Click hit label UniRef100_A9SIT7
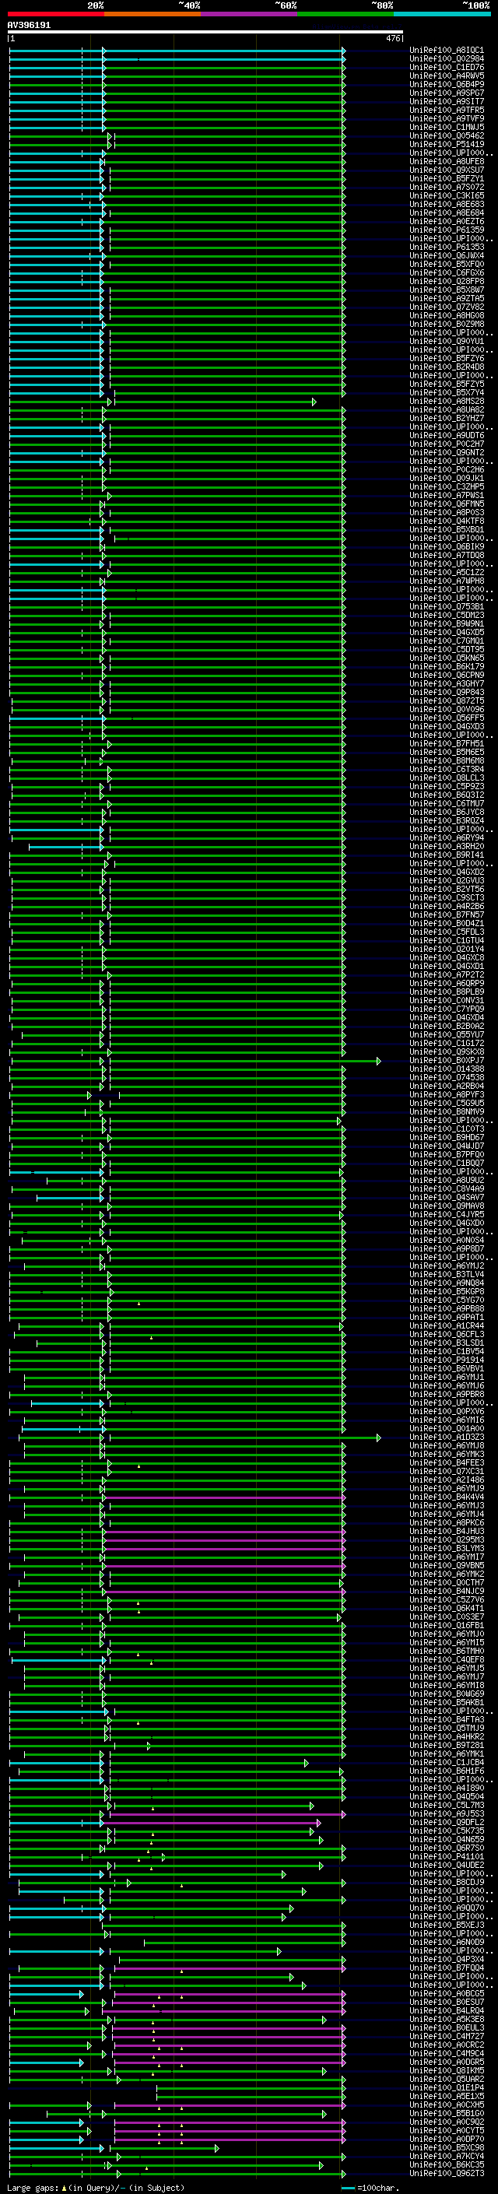The width and height of the screenshot is (498, 2194). [446, 101]
